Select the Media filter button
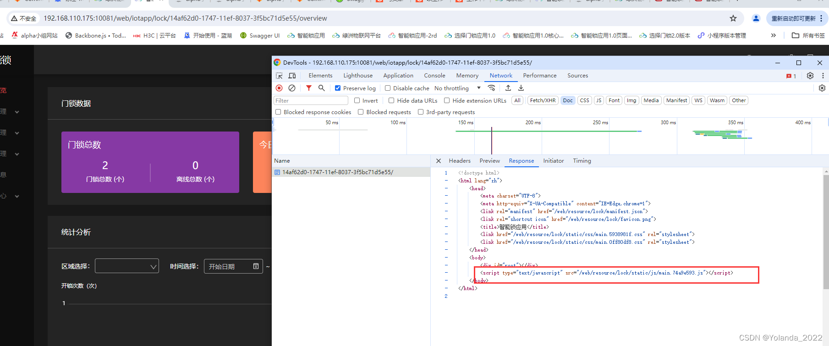 tap(651, 100)
